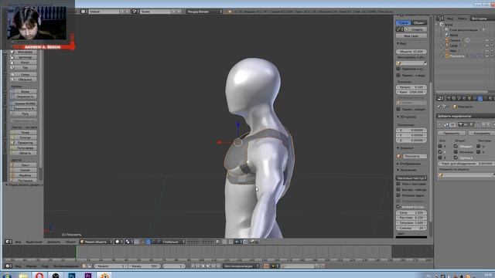Click the Timeline editor type icon

click(x=9, y=266)
